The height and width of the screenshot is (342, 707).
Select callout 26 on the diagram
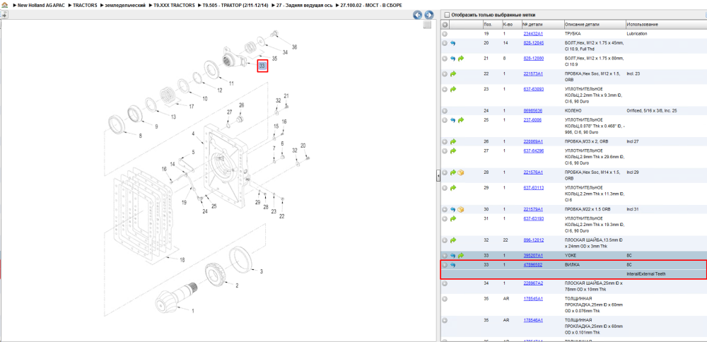241,105
